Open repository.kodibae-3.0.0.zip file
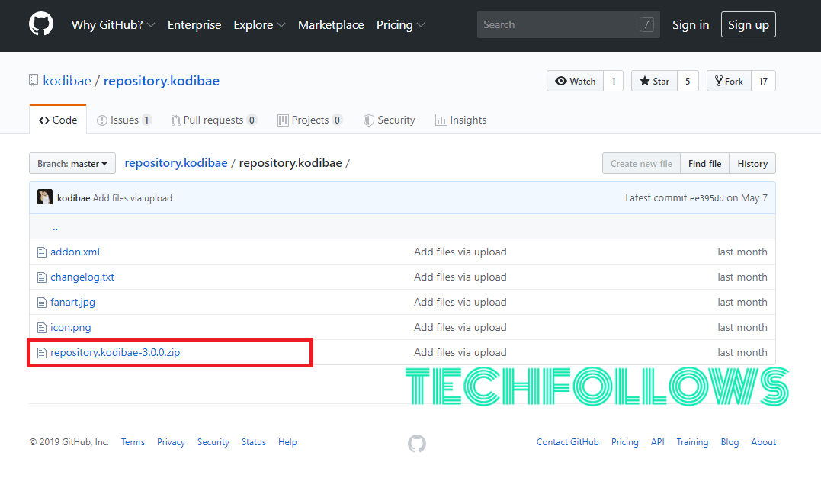The image size is (821, 478). pyautogui.click(x=115, y=352)
